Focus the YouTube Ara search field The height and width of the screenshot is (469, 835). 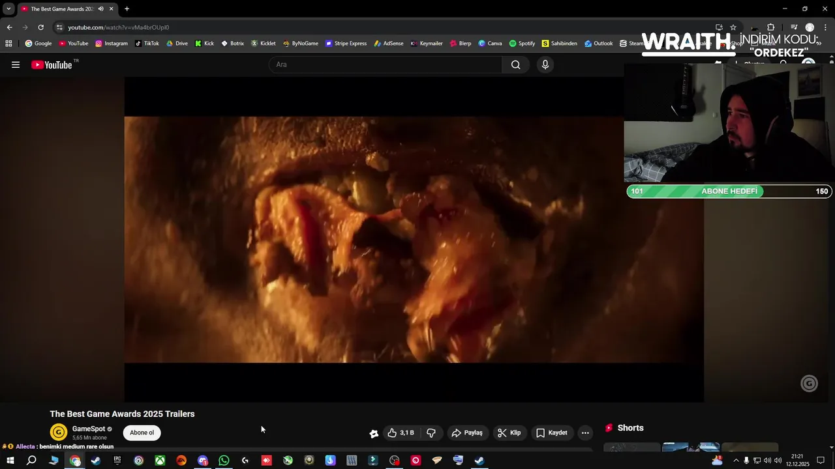pos(385,64)
